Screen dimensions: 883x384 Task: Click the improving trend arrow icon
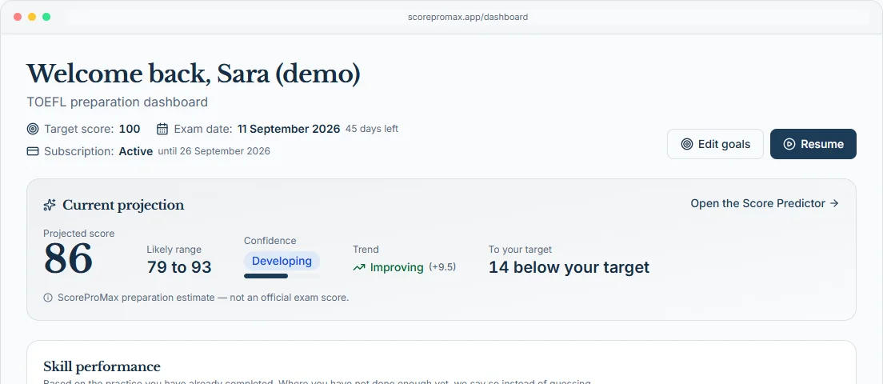pyautogui.click(x=358, y=267)
